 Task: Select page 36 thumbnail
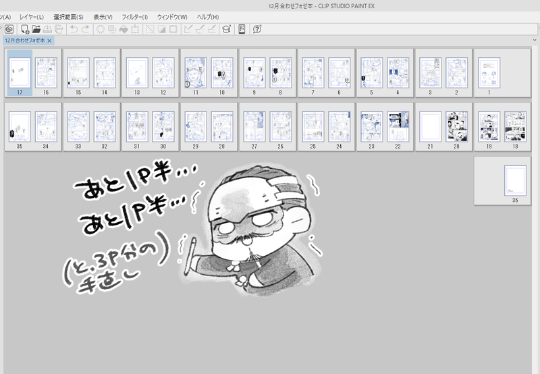[515, 180]
